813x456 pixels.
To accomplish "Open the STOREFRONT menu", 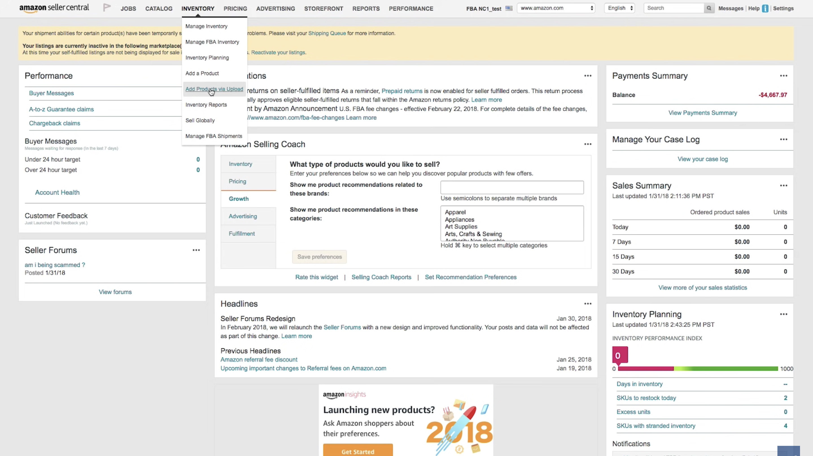I will tap(324, 8).
